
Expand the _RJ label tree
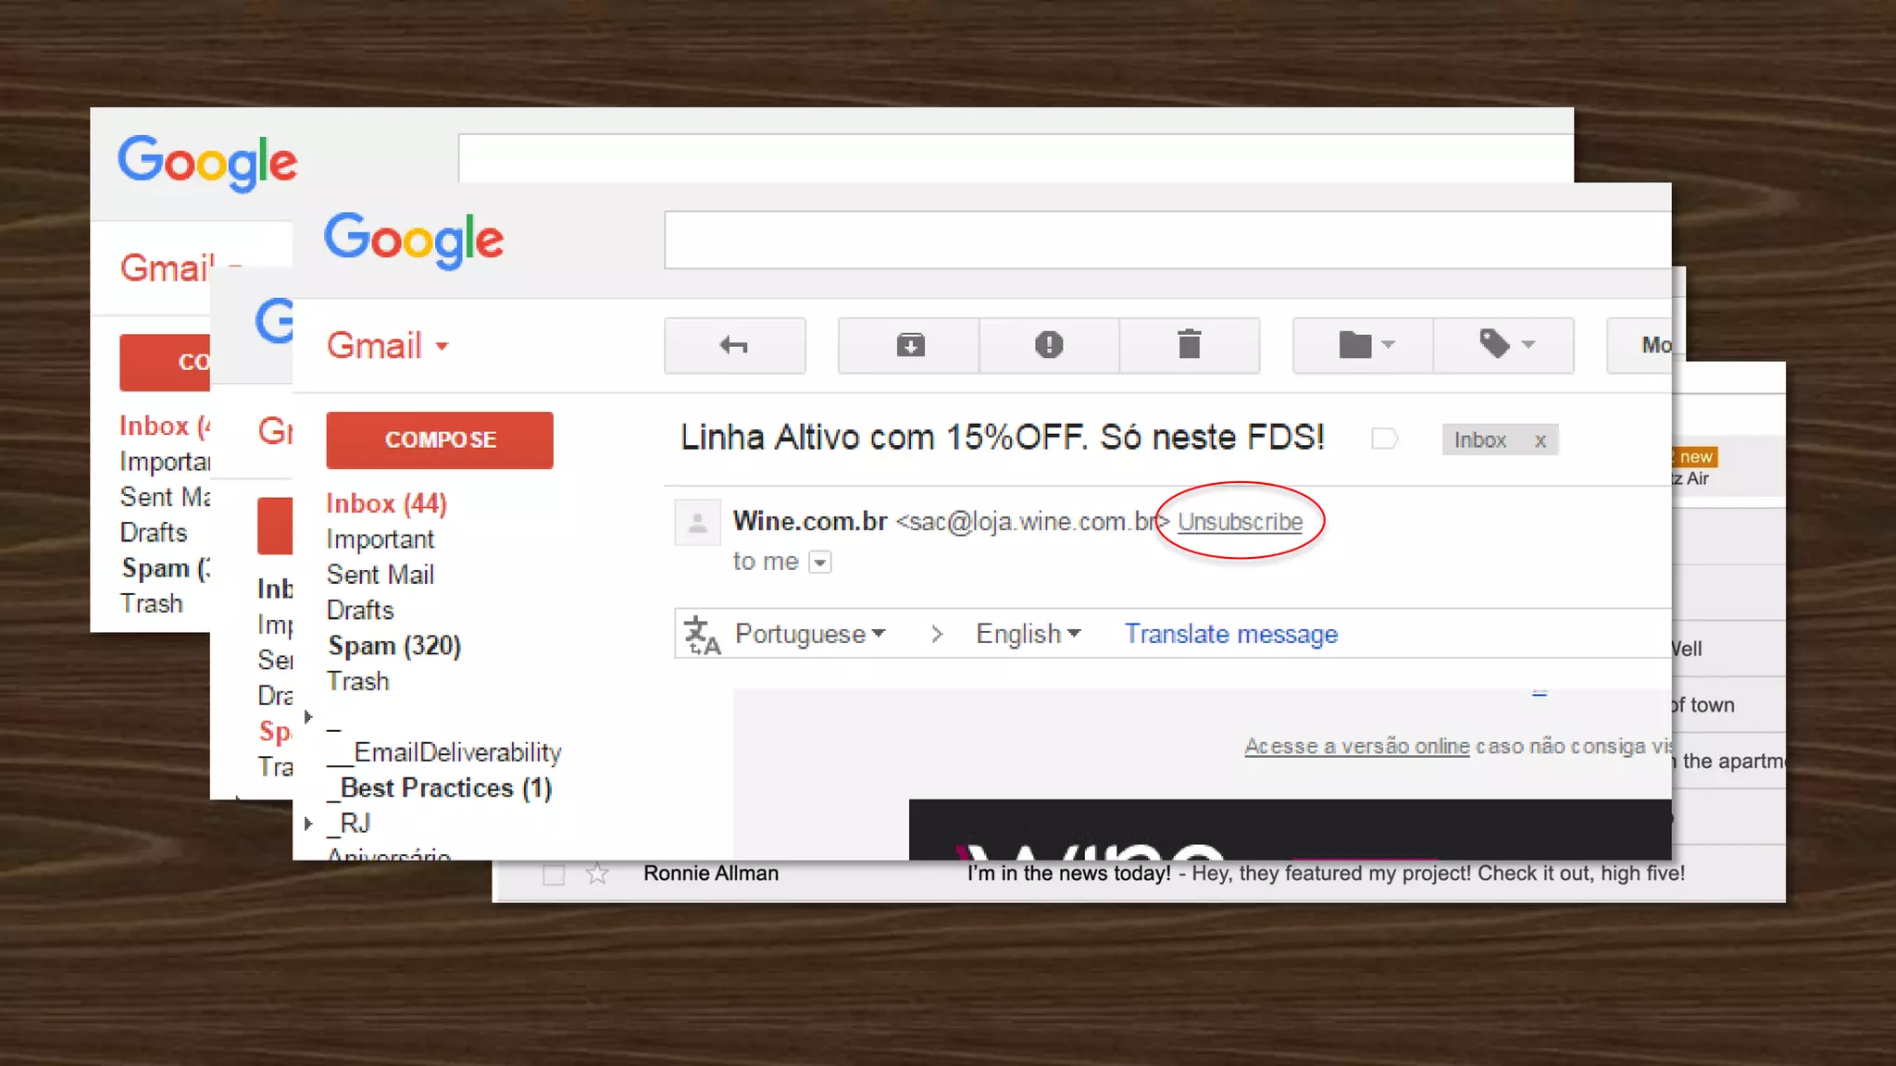[308, 823]
